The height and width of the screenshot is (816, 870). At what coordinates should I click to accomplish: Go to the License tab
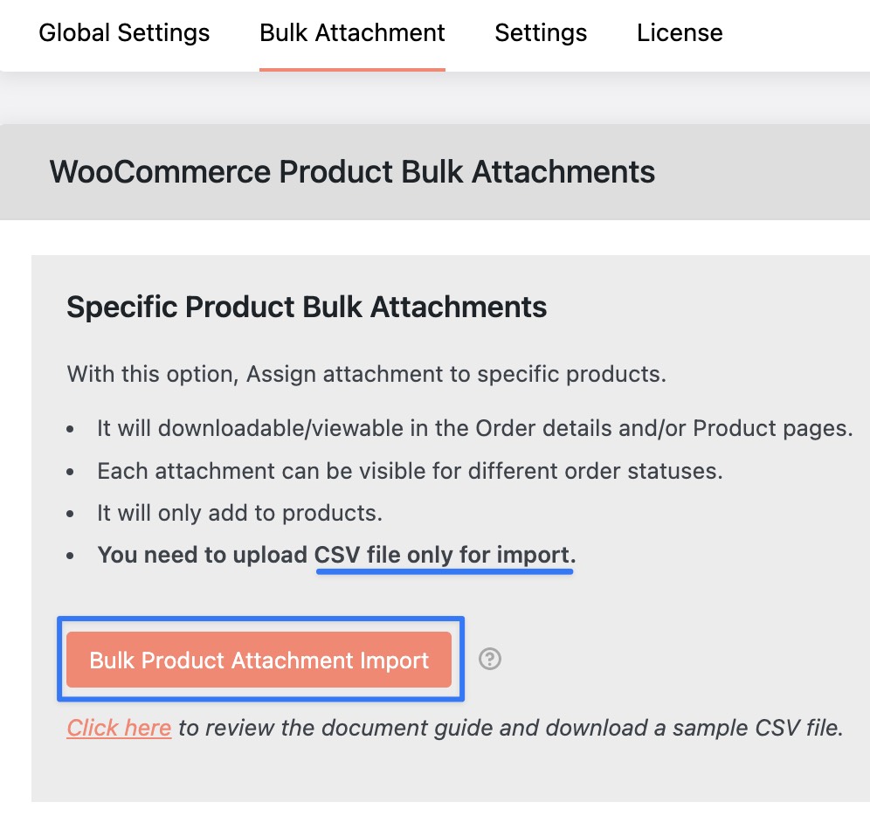680,32
